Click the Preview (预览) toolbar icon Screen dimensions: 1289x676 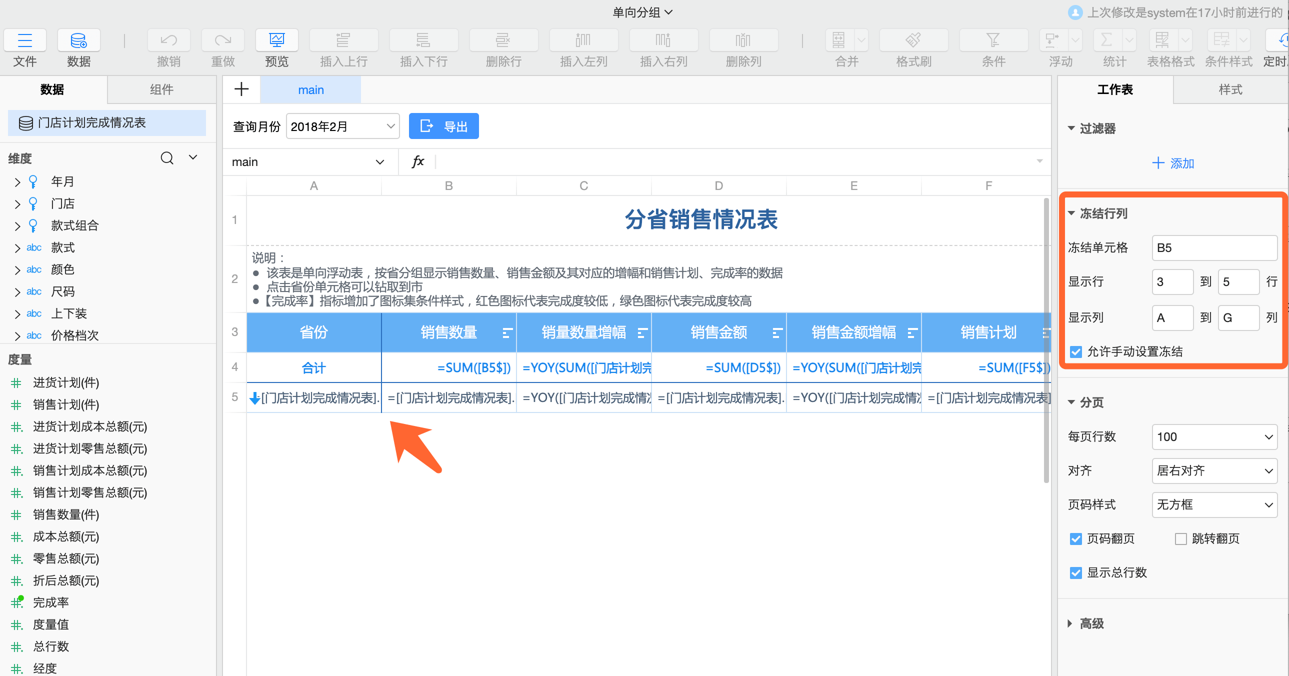click(276, 40)
